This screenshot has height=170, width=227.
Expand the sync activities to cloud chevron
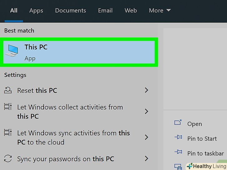point(147,137)
